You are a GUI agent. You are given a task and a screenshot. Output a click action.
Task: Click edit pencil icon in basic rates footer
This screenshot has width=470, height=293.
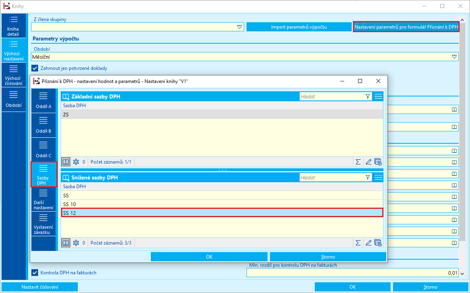(x=368, y=162)
